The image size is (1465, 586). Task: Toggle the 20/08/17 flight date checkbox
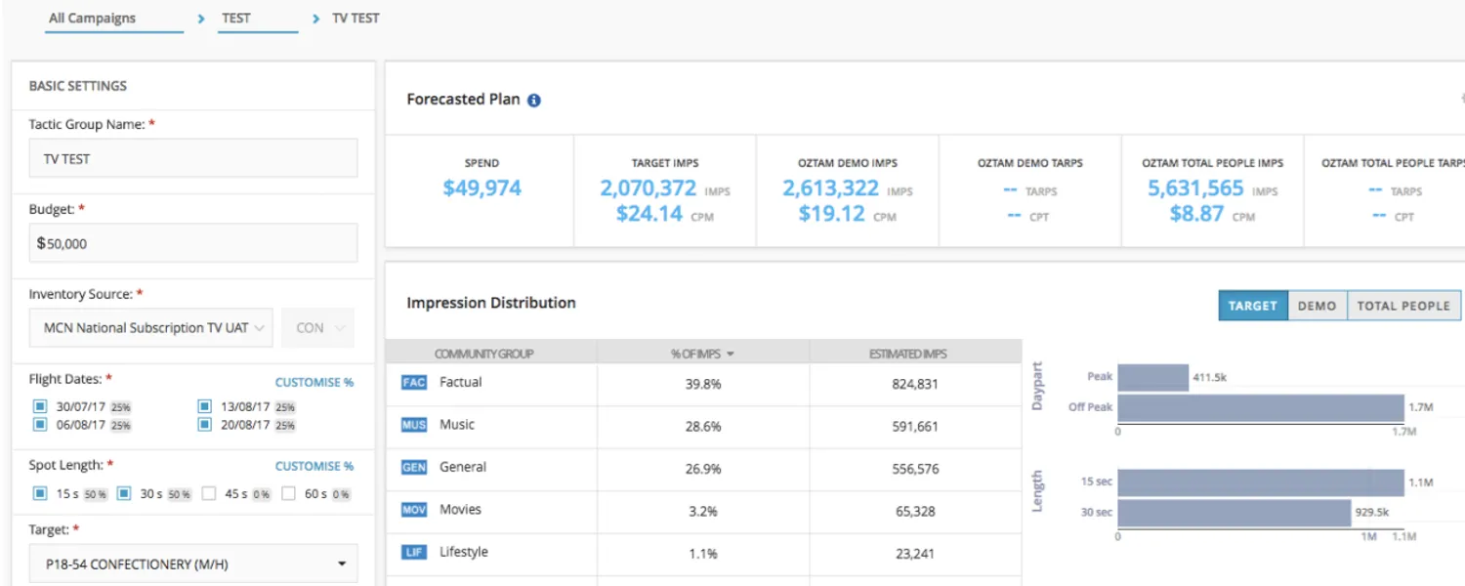[x=205, y=424]
